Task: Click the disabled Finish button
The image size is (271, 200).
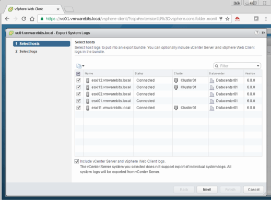Action: [230, 190]
